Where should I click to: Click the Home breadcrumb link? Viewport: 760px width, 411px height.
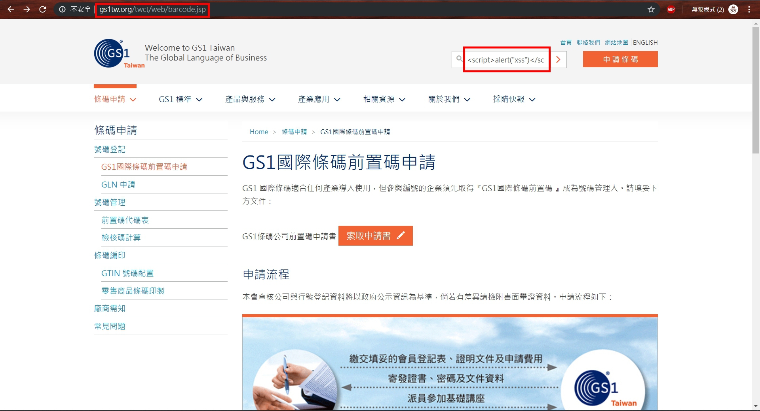click(x=259, y=132)
